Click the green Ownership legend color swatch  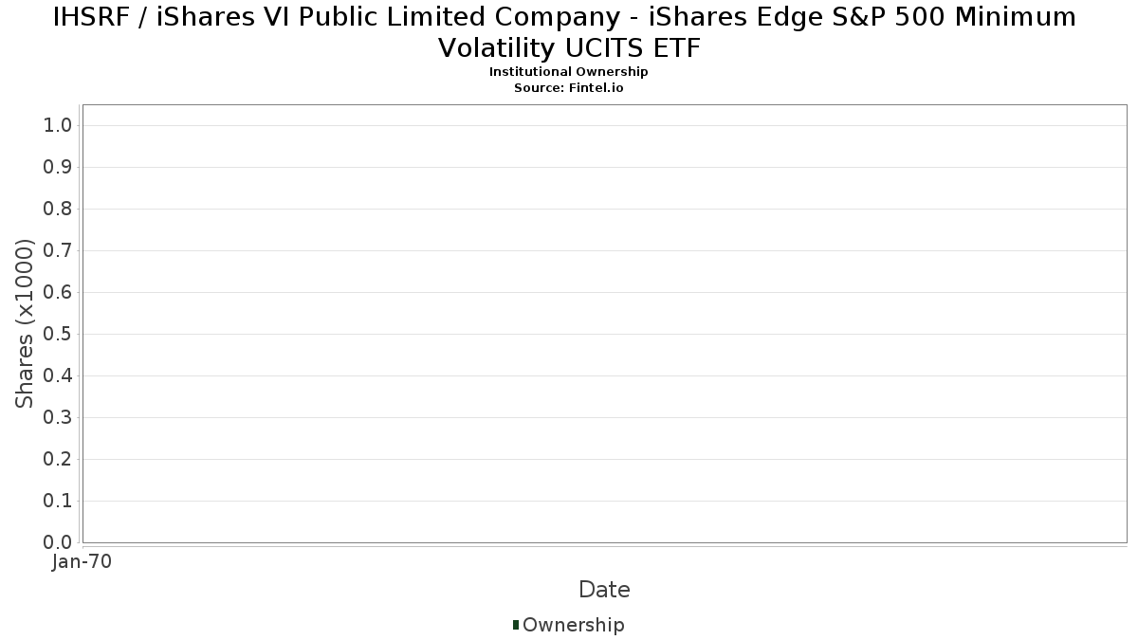[516, 625]
